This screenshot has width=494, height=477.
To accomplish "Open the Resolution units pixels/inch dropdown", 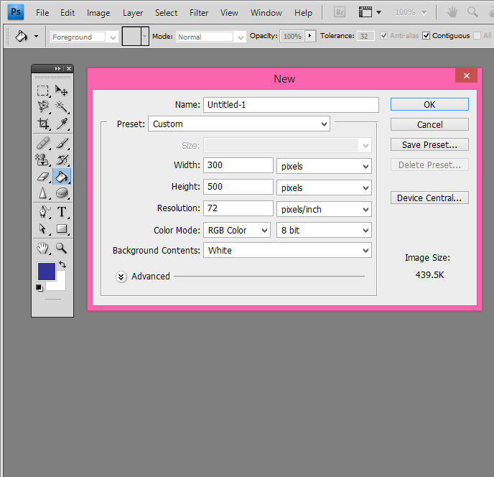I will click(x=324, y=209).
